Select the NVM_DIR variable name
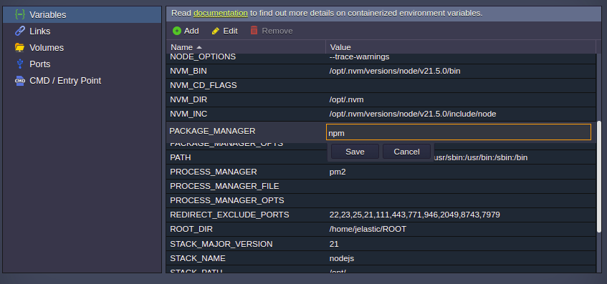This screenshot has width=607, height=284. tap(188, 99)
